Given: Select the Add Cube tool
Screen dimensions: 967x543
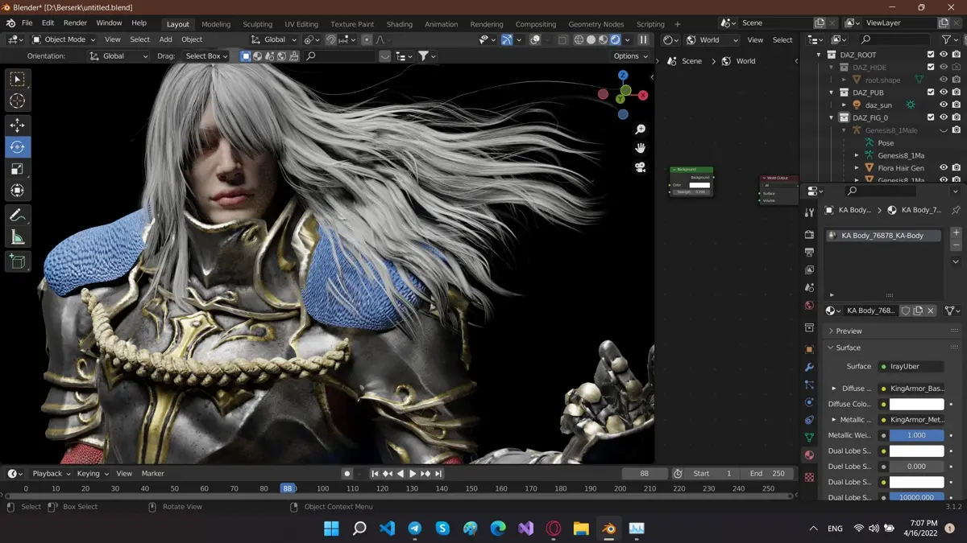Looking at the screenshot, I should (17, 261).
